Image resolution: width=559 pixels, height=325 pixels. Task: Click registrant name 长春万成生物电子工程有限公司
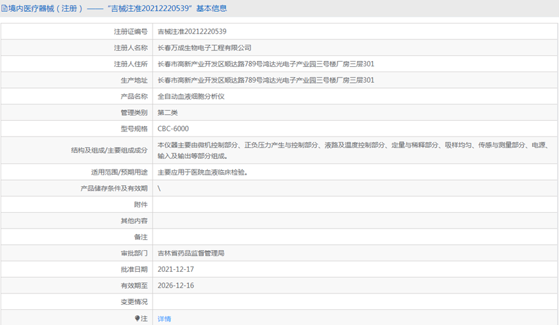point(205,48)
